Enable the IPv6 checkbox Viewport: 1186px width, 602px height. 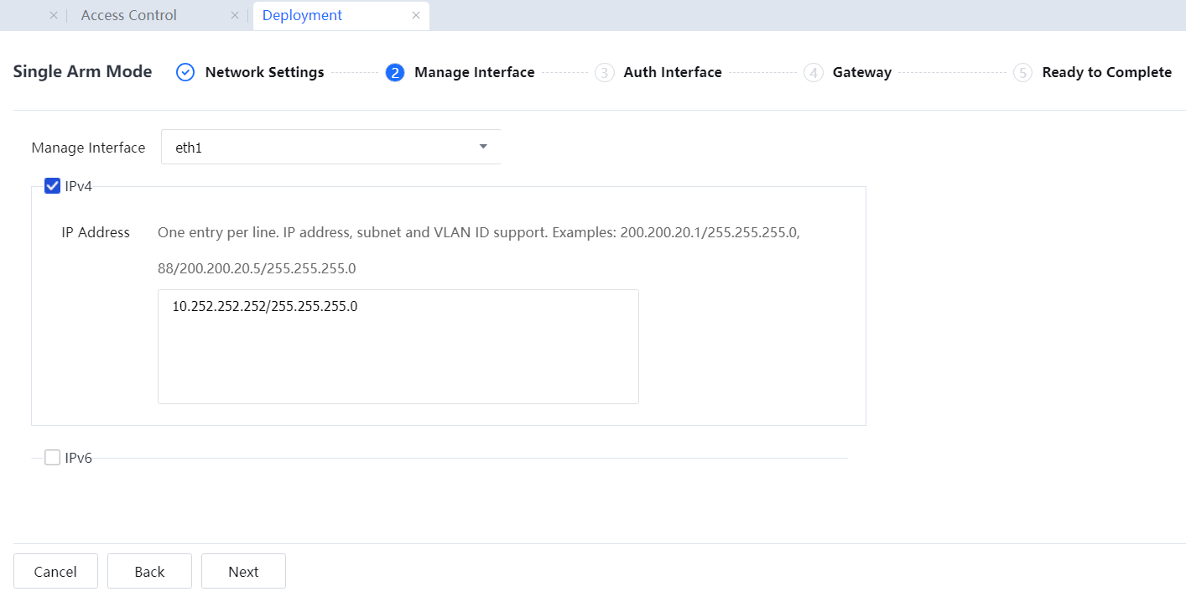52,458
